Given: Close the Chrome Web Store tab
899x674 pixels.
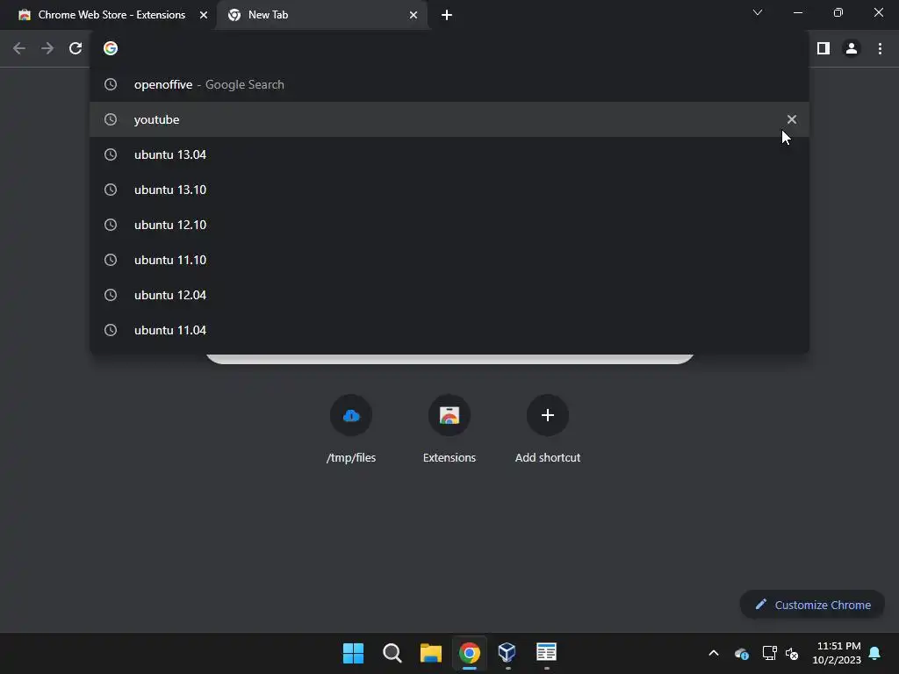Looking at the screenshot, I should click(x=204, y=15).
